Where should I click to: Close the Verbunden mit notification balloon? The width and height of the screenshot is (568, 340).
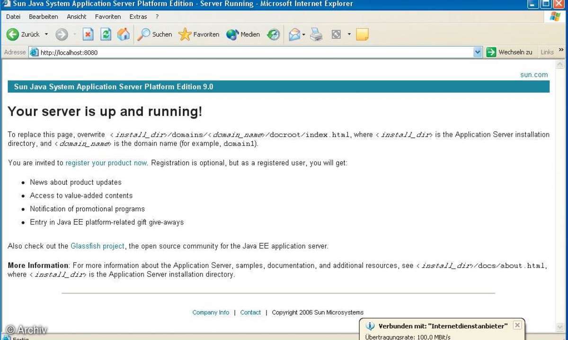tap(517, 325)
